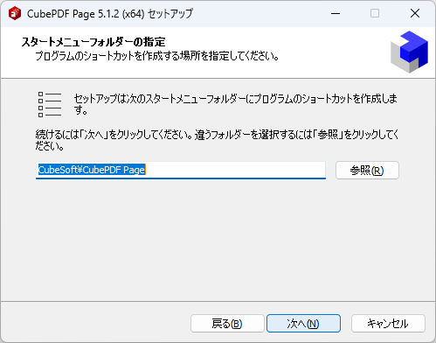Image resolution: width=436 pixels, height=343 pixels.
Task: Click the heading スタートメニューフォルダーの指定
Action: click(x=93, y=42)
